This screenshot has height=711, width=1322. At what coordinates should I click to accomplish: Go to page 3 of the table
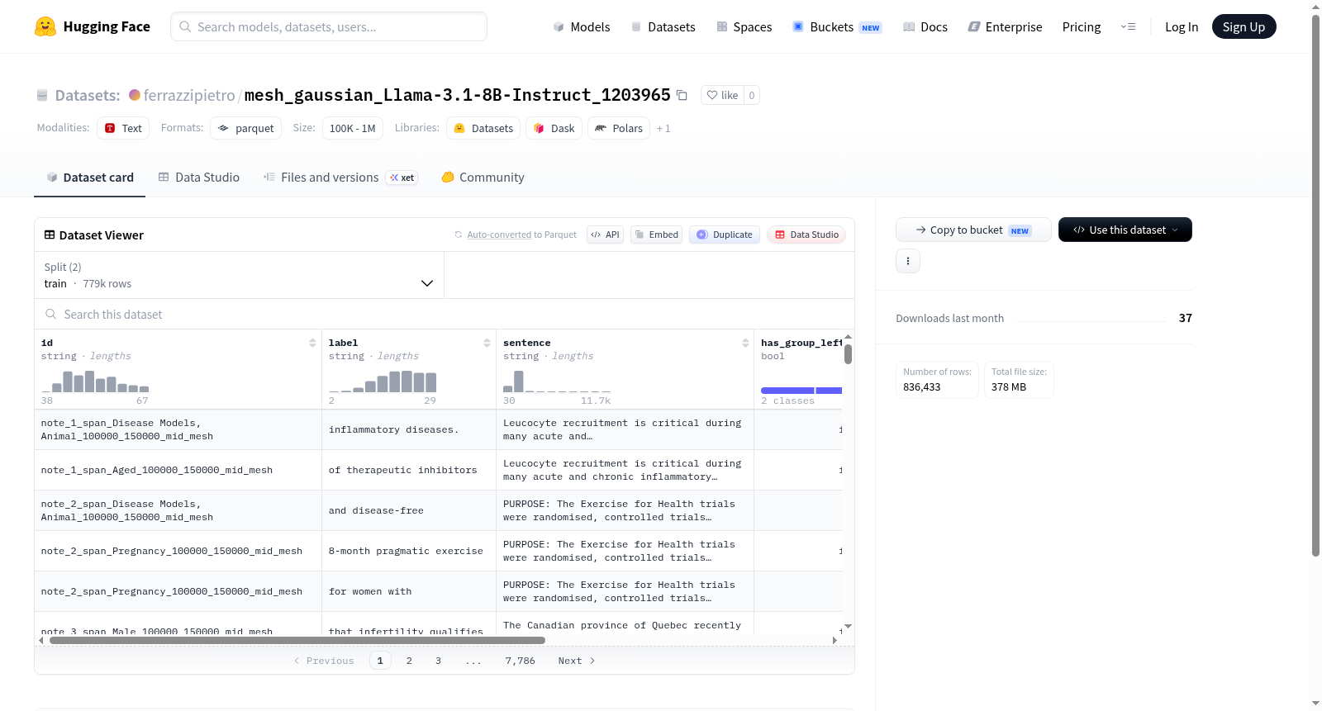438,661
